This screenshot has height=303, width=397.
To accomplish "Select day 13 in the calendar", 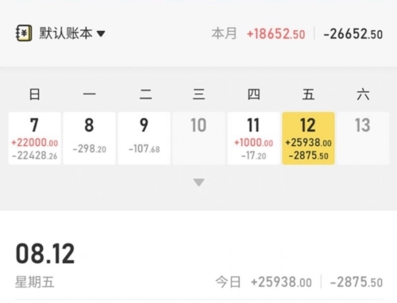I will click(363, 138).
